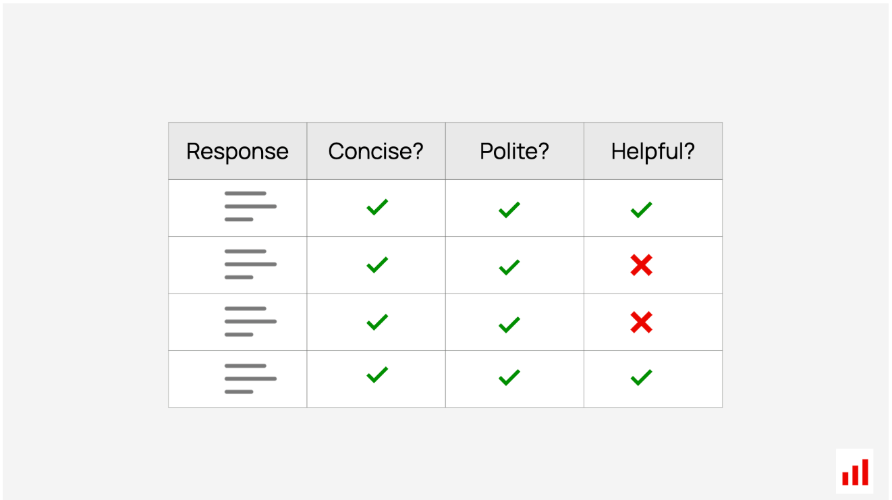Click the fourth row response text-lines icon
The height and width of the screenshot is (500, 892).
(x=250, y=379)
